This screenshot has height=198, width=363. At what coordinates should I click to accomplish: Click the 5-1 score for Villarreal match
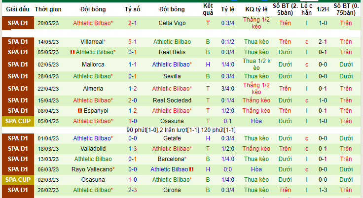[x=132, y=42]
